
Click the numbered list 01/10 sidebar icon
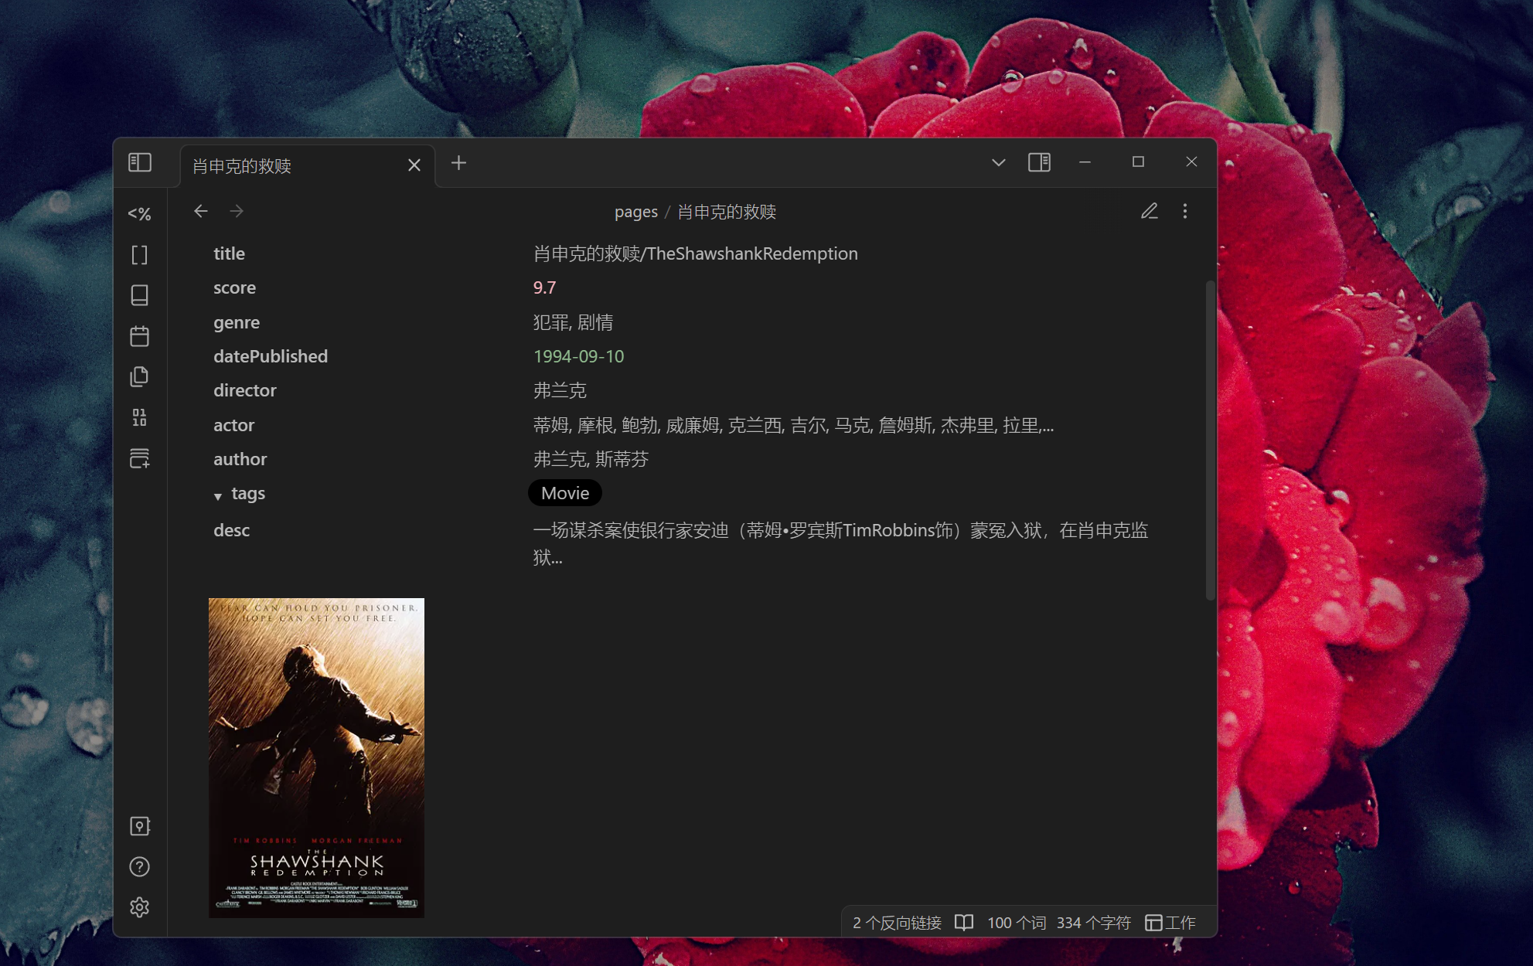140,417
